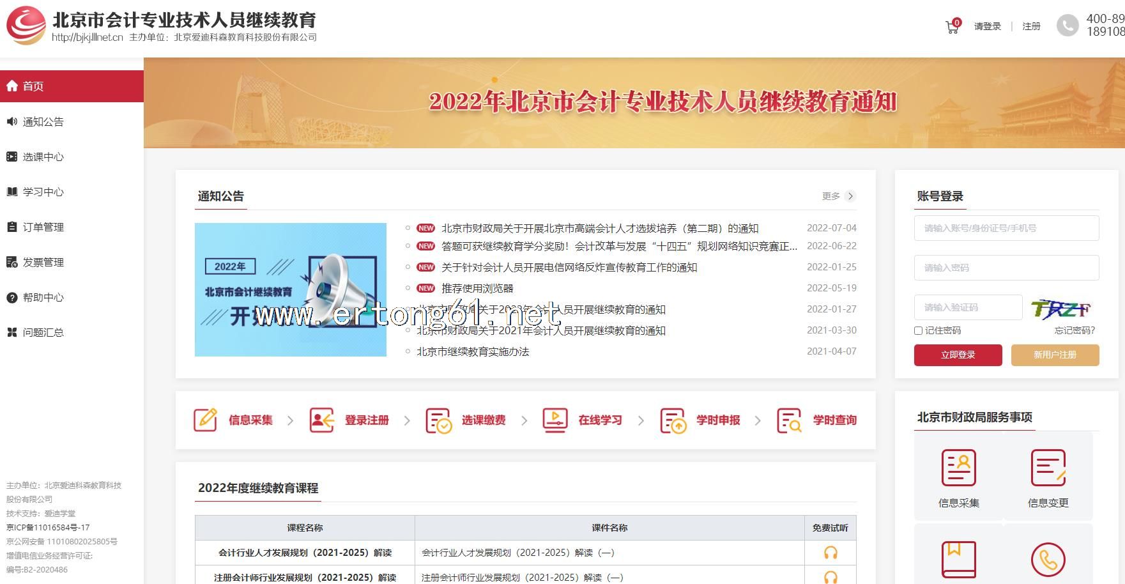Open 通知公告 in the left sidebar

[x=43, y=121]
